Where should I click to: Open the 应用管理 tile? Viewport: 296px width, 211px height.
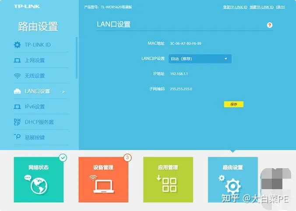click(168, 180)
